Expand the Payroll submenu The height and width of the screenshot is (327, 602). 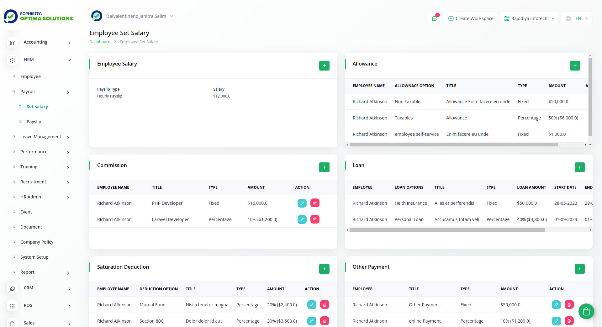[28, 92]
